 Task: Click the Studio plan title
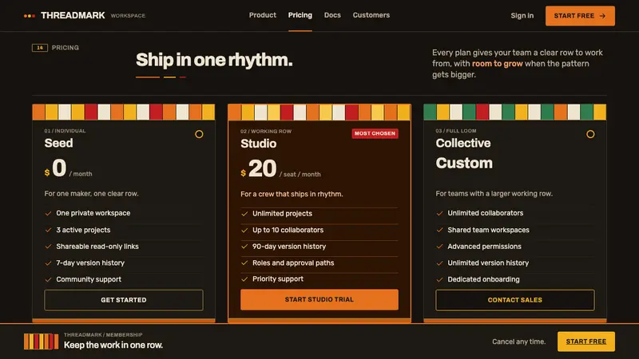258,144
